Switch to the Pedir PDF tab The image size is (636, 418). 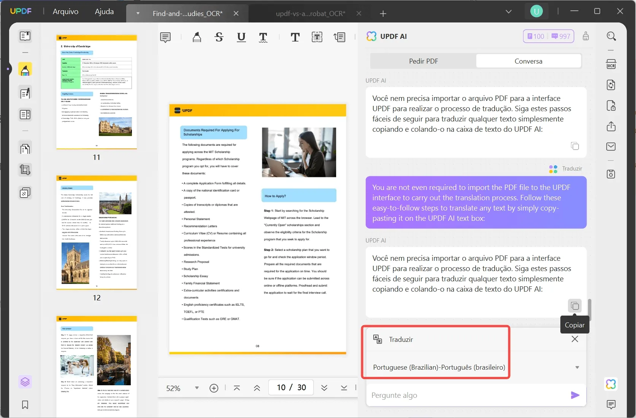pyautogui.click(x=423, y=61)
